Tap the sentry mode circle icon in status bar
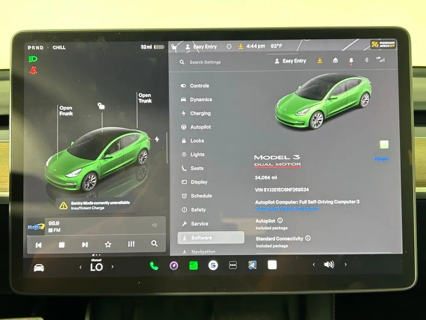Screen dimensions: 426x320 [x=229, y=47]
